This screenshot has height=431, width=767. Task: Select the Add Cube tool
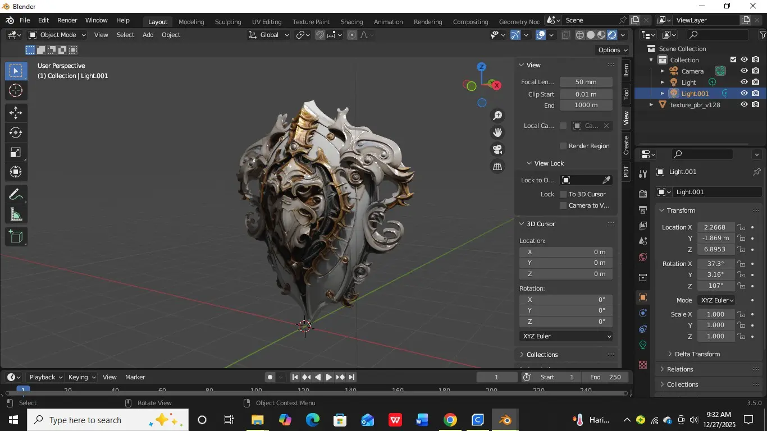tap(16, 236)
